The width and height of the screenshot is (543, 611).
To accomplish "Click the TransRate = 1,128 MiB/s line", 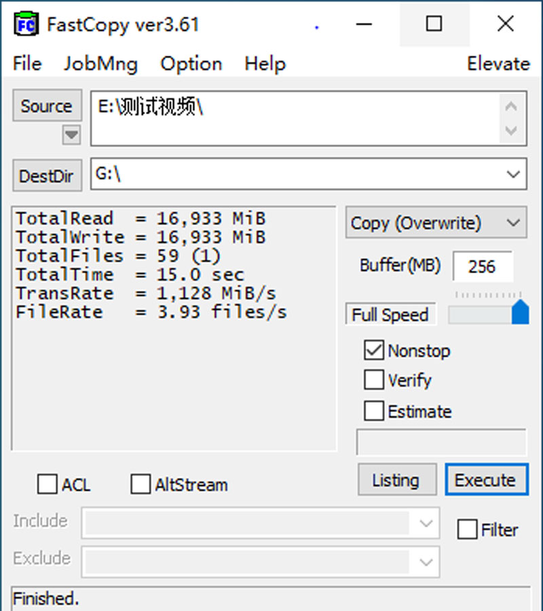I will 146,294.
